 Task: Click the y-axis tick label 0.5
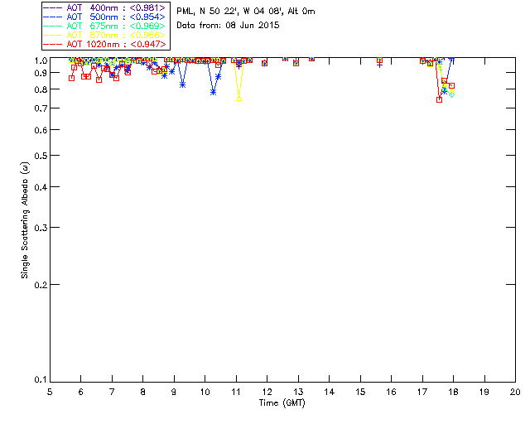(x=41, y=156)
